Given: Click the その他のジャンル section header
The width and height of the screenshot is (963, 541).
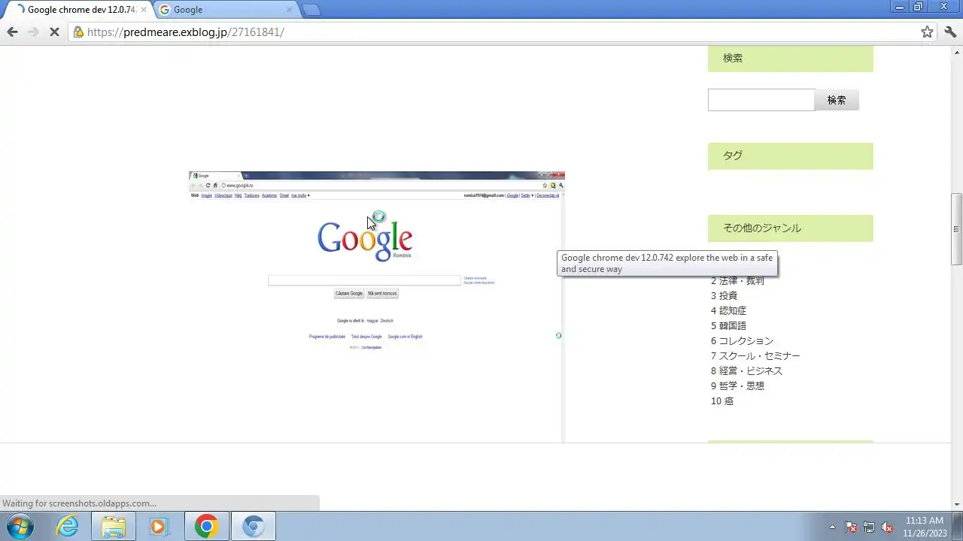Looking at the screenshot, I should [790, 228].
